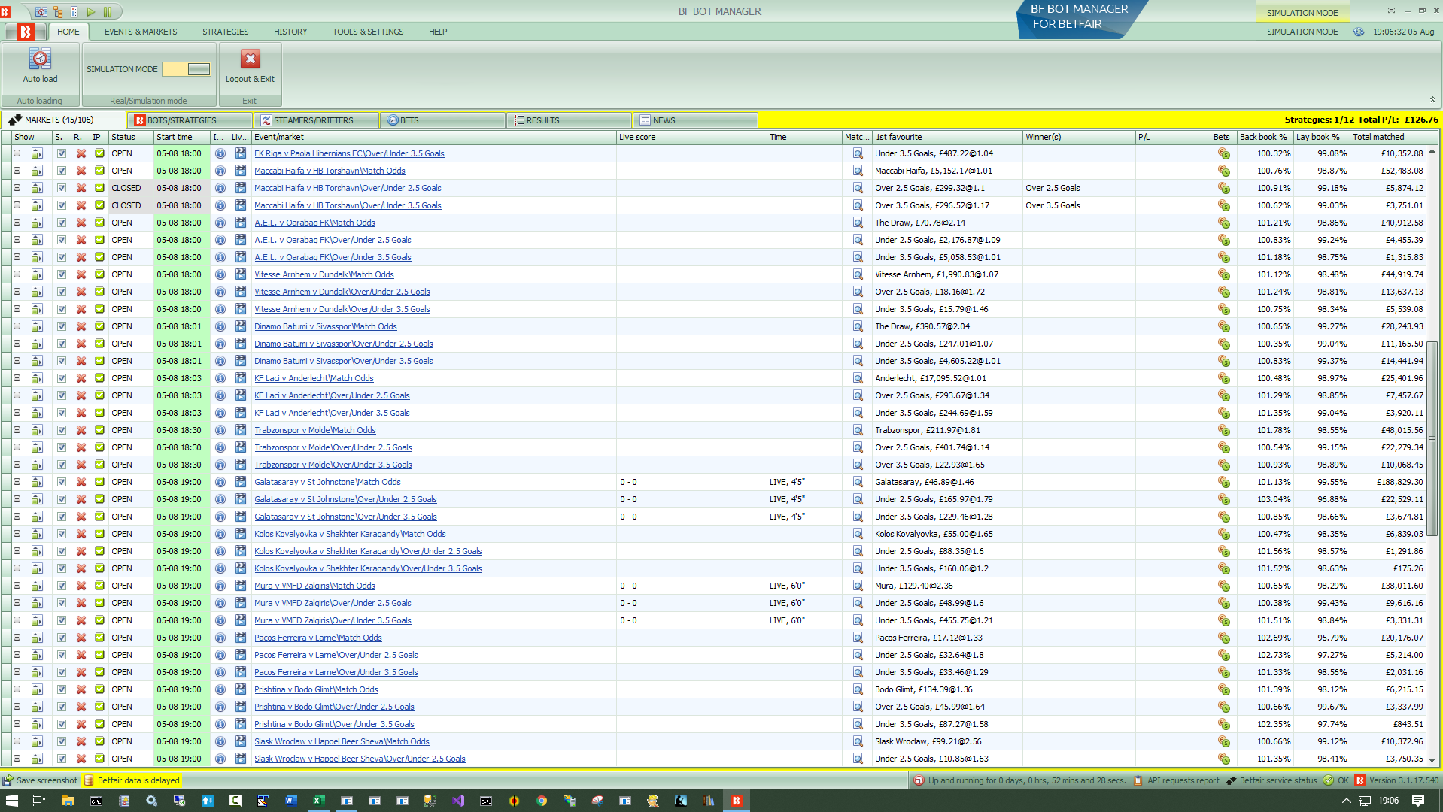This screenshot has height=812, width=1443.
Task: Open live video icon for Maccabi Haifa Match Odds
Action: tap(241, 171)
